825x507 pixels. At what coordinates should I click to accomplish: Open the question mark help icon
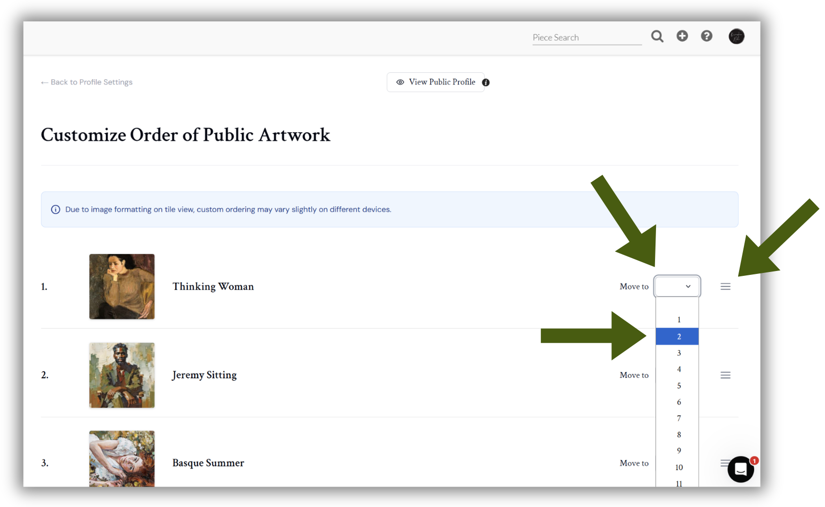pyautogui.click(x=707, y=36)
